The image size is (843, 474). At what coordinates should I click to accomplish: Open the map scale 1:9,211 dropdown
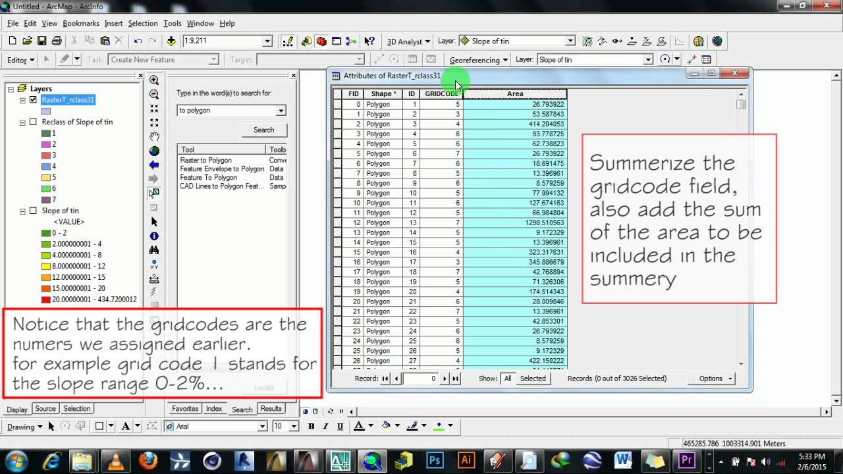[x=267, y=41]
